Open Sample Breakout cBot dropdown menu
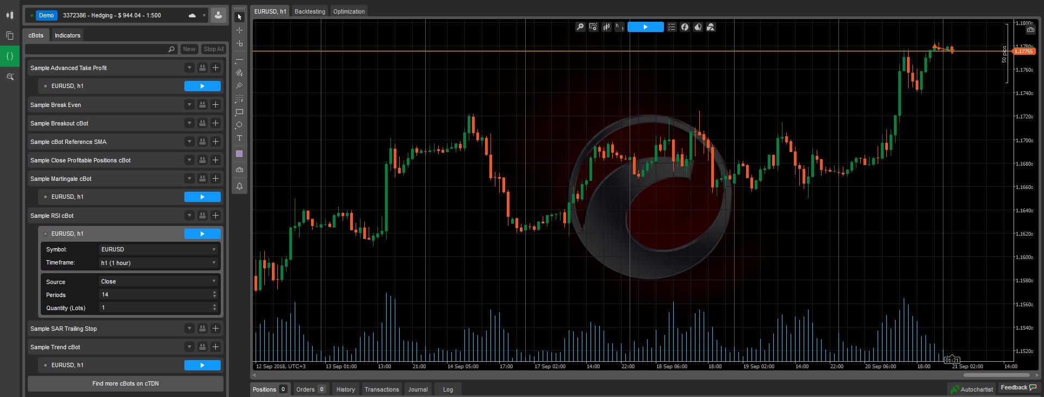This screenshot has width=1044, height=397. coord(189,123)
